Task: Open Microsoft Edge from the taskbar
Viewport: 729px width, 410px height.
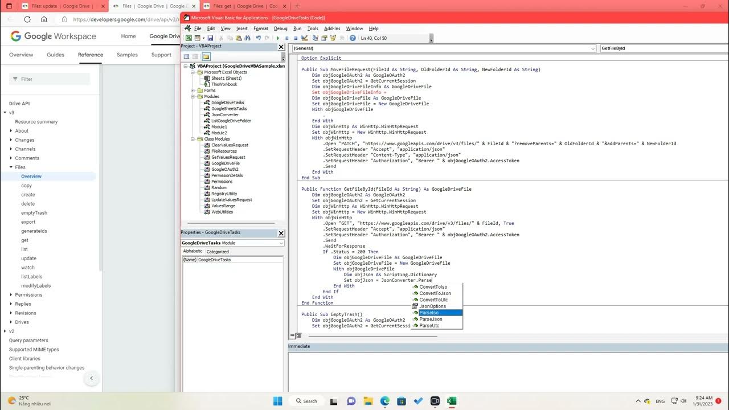Action: click(384, 401)
